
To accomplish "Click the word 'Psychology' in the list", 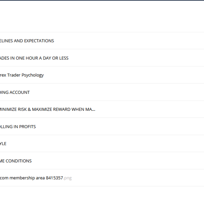I will click(x=33, y=75).
